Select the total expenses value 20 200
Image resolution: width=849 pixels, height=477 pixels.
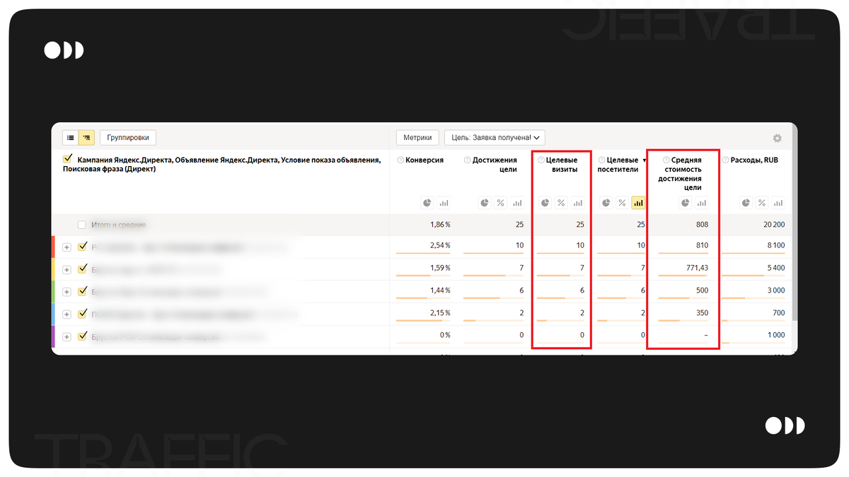773,225
